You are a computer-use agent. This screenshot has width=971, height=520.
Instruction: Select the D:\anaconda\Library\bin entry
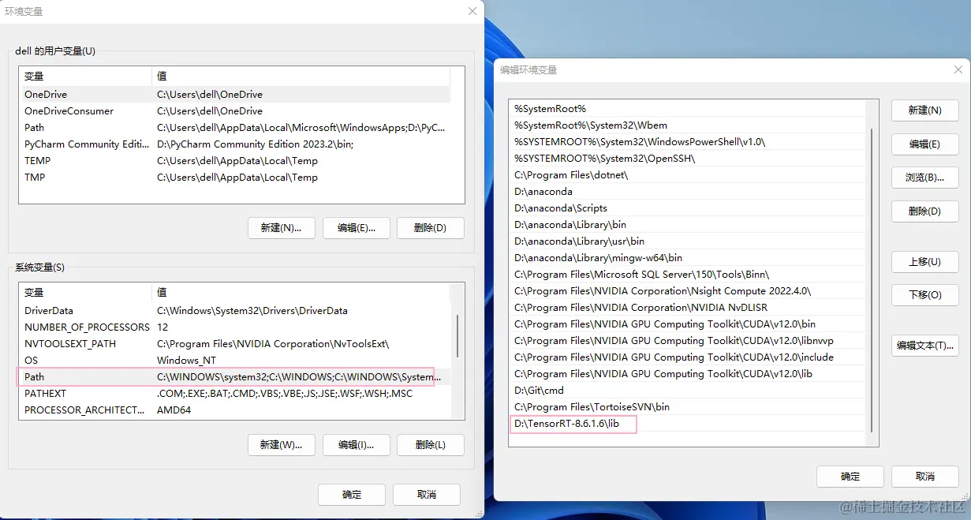tap(687, 224)
